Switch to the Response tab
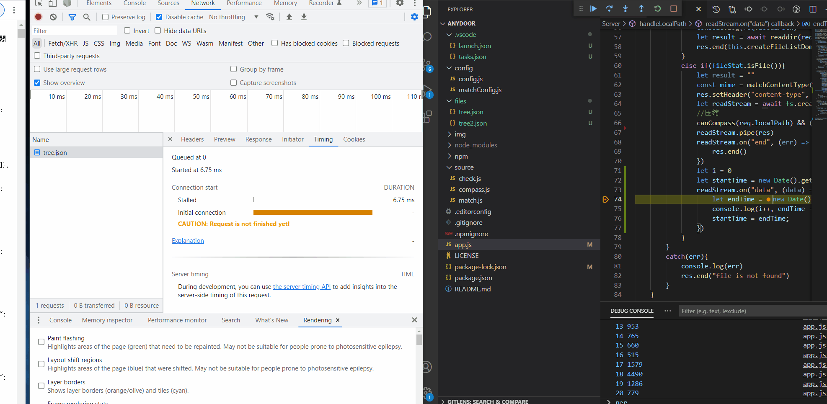The image size is (827, 404). (258, 139)
